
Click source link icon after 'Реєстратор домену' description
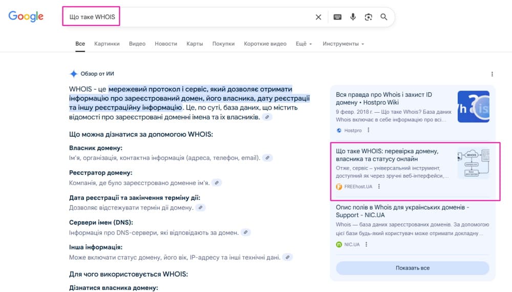pyautogui.click(x=217, y=183)
